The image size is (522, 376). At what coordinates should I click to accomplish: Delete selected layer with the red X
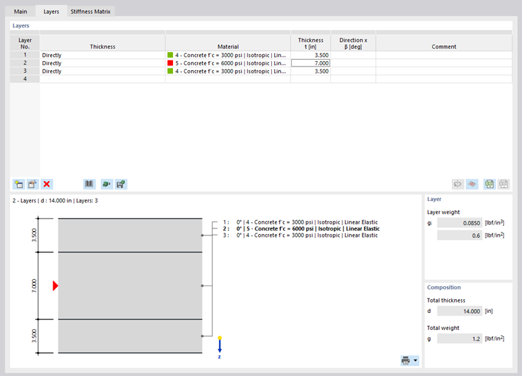pyautogui.click(x=47, y=184)
